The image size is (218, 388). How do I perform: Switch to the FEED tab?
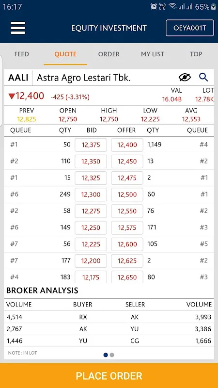(x=22, y=54)
